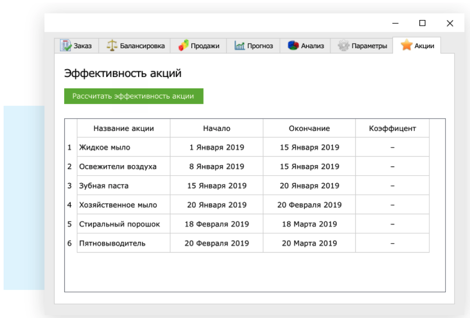Click the Прогноз bar chart icon

tap(240, 46)
